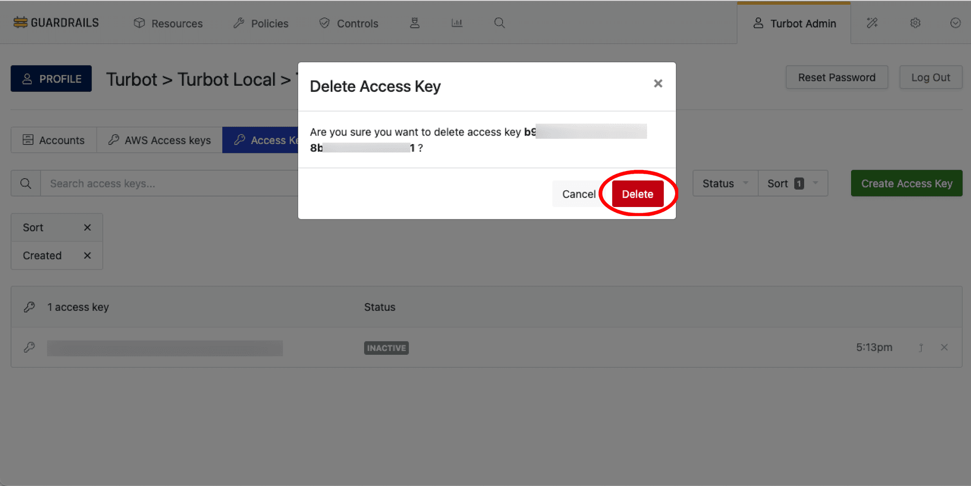Image resolution: width=971 pixels, height=486 pixels.
Task: Click the INACTIVE status badge
Action: pyautogui.click(x=386, y=348)
